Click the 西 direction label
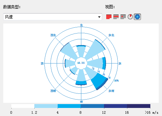The image size is (162, 116). tap(42, 63)
